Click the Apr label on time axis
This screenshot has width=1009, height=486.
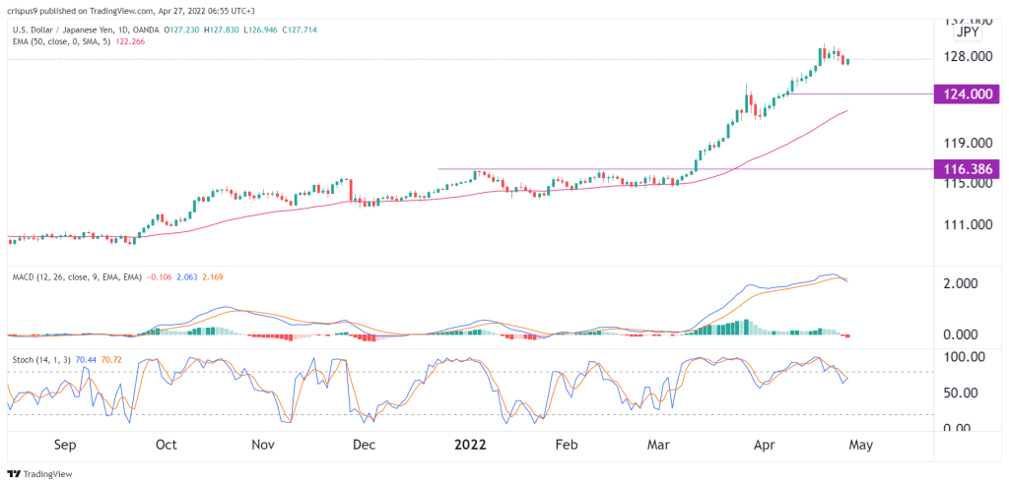pos(764,445)
